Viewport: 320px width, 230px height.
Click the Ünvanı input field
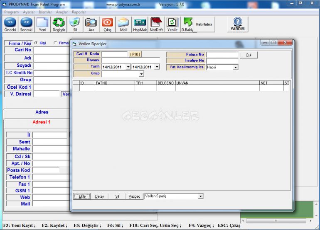point(130,61)
